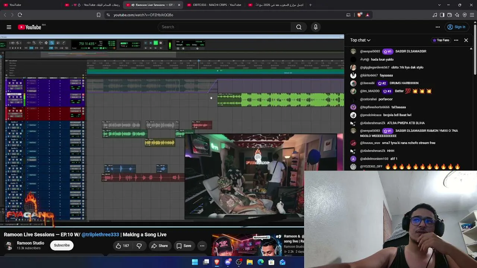Click the browser forward arrow

click(x=12, y=15)
